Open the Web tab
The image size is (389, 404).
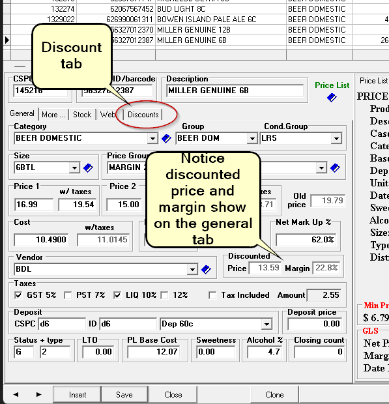tap(108, 115)
